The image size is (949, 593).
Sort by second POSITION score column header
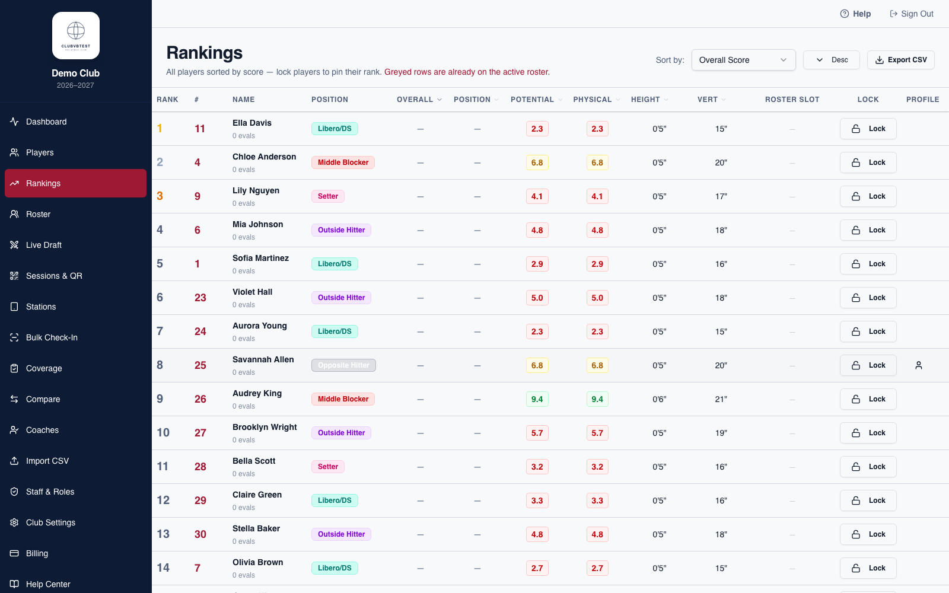point(476,100)
